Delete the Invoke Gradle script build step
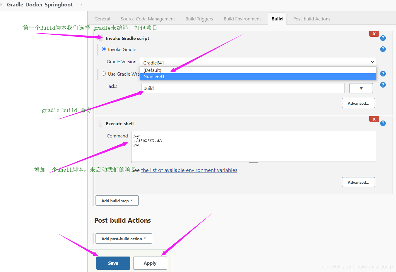Screen dimensions: 396x272 (x=374, y=34)
